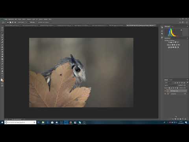Click the zoom percentage in status bar
Screen dimensions: 189x142
(7, 119)
